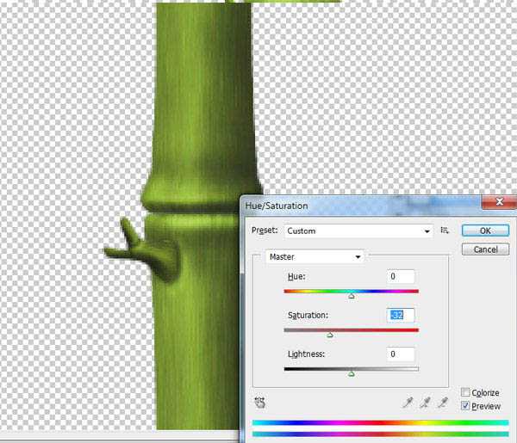This screenshot has width=517, height=443.
Task: Select the subtract-from-sample eyedropper
Action: pyautogui.click(x=443, y=403)
